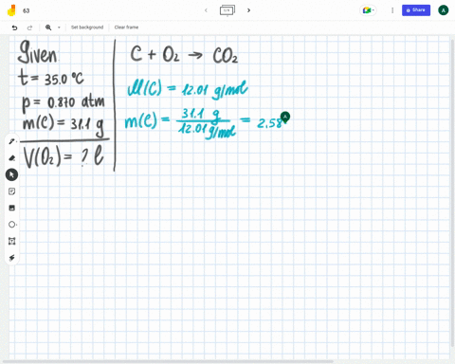
Task: Click the zoom magnifier icon
Action: coord(48,27)
